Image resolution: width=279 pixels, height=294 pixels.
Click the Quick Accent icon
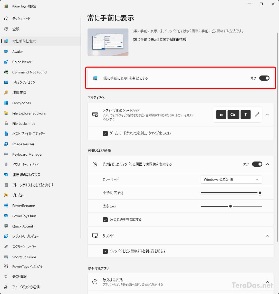pos(6,226)
